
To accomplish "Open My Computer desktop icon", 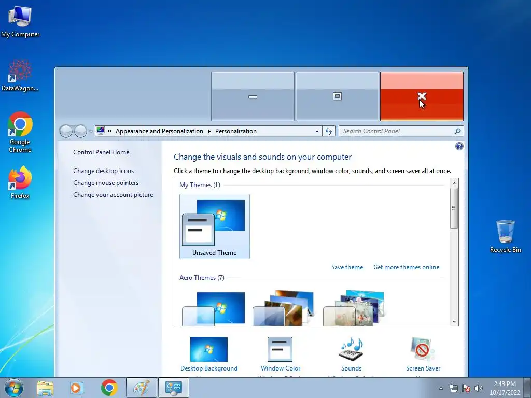I will (x=20, y=21).
